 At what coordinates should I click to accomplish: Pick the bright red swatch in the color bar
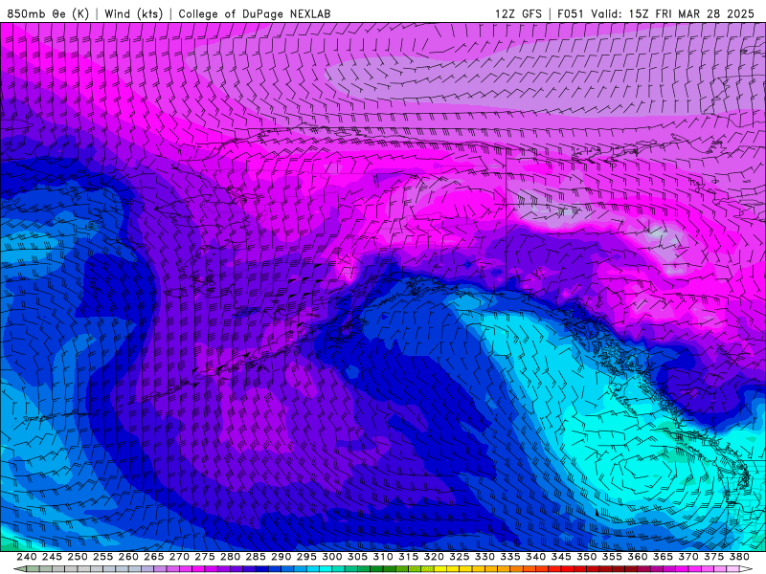coord(568,569)
